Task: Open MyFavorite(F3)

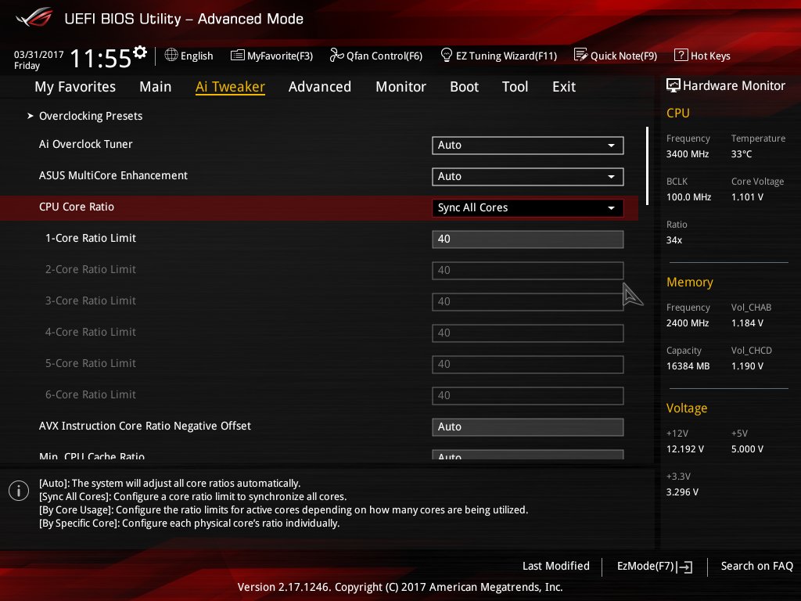Action: coord(271,56)
